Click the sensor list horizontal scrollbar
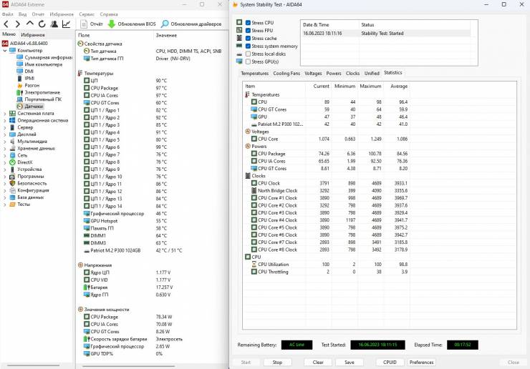 tap(128, 365)
